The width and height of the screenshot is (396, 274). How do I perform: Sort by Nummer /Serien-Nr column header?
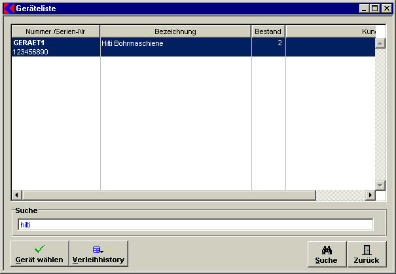[56, 31]
